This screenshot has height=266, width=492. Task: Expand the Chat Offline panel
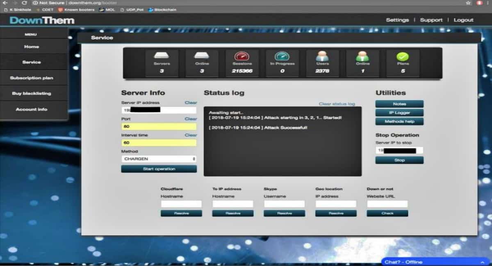(435, 261)
